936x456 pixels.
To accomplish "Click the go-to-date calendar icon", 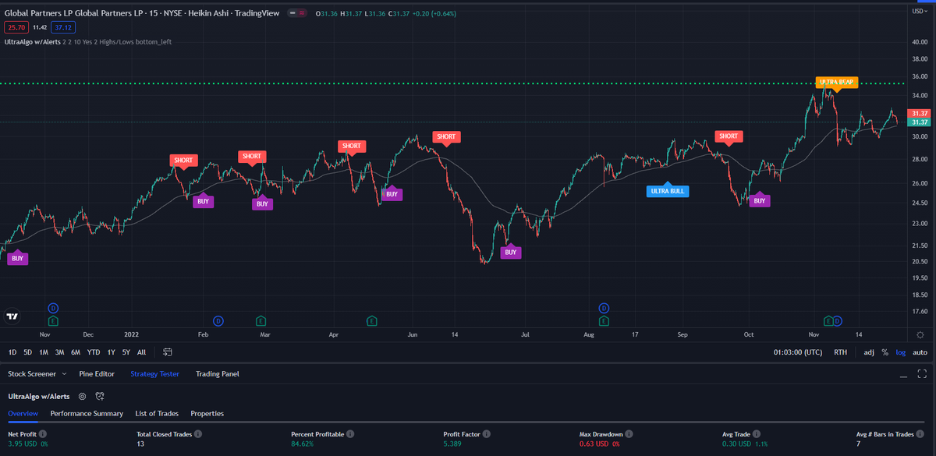I will coord(167,352).
